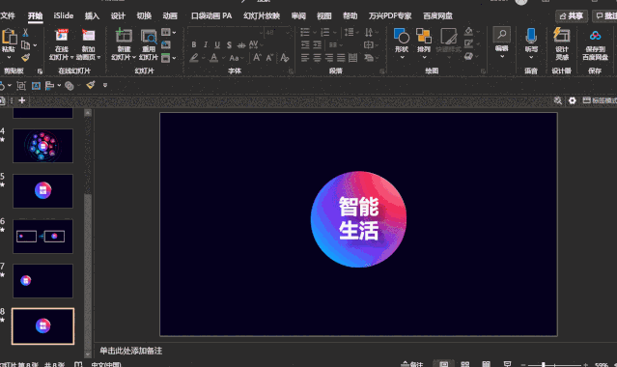Click the Increase Font Size icon
The width and height of the screenshot is (617, 367).
pos(257,58)
